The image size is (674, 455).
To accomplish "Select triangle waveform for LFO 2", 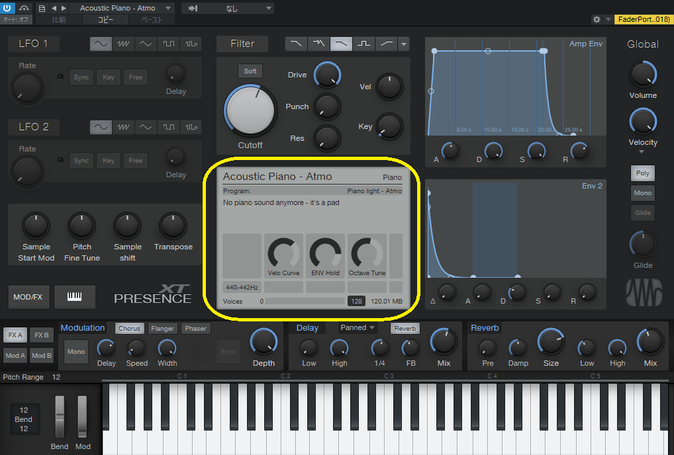I will pyautogui.click(x=146, y=127).
